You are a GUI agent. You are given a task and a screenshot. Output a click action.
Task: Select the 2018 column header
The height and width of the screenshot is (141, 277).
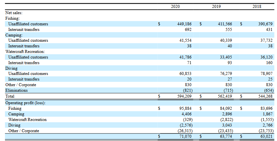(x=257, y=7)
